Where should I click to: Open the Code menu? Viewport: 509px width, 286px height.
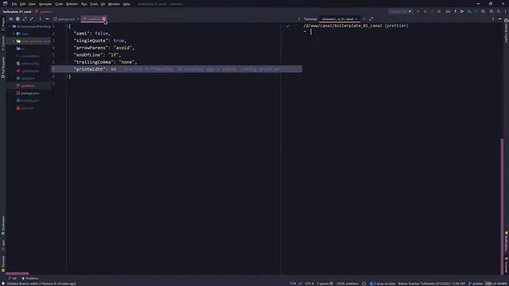59,4
